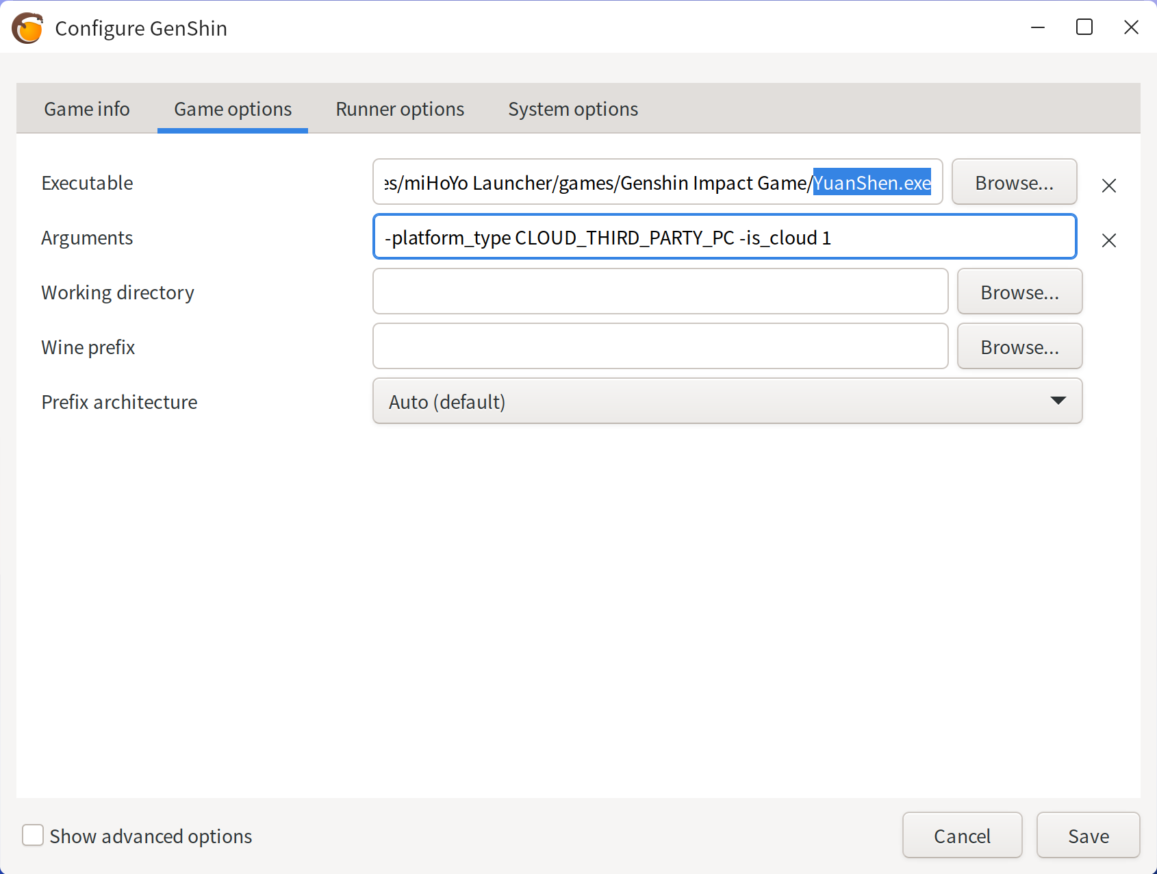Screen dimensions: 1157x874
Task: Maximize the Configure GenShin window
Action: point(1084,27)
